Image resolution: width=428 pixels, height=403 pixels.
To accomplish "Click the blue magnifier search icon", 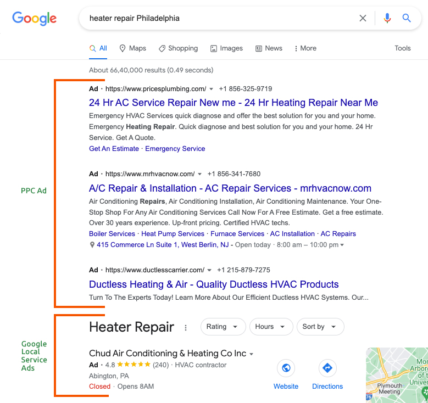I will coord(407,18).
